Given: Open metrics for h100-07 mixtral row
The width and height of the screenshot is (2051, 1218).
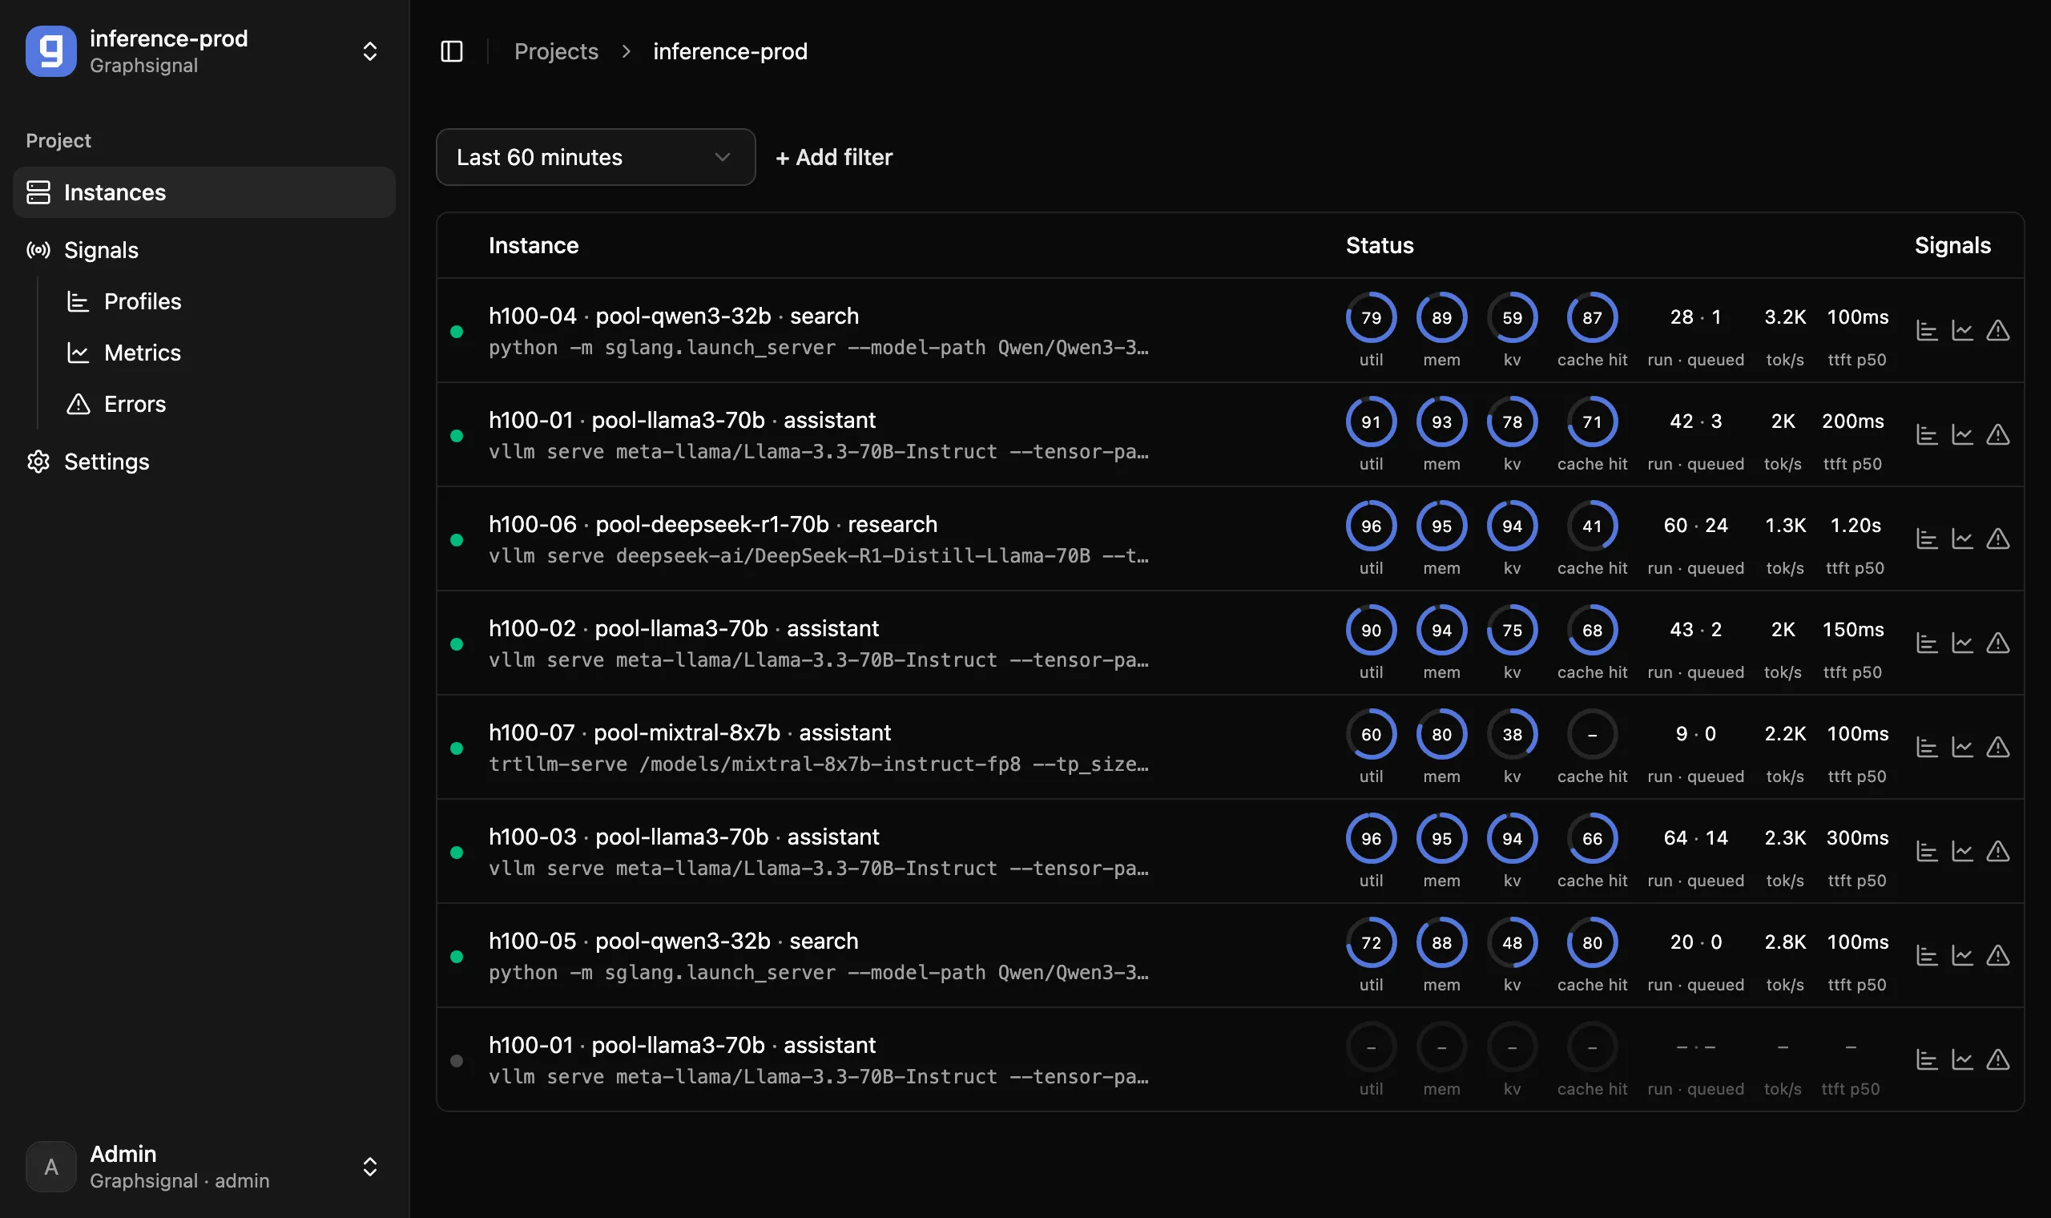Looking at the screenshot, I should [x=1961, y=747].
